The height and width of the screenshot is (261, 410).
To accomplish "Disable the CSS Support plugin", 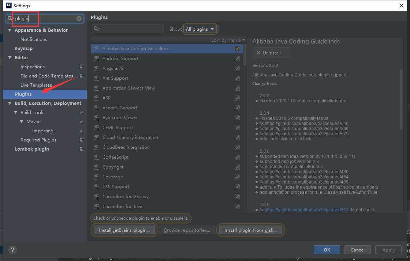I will 237,187.
